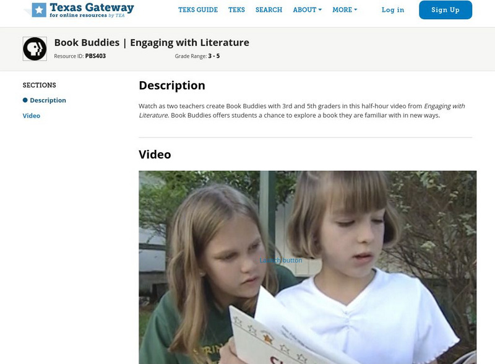The width and height of the screenshot is (495, 364).
Task: Click the blue bullet beside Description
Action: 25,100
